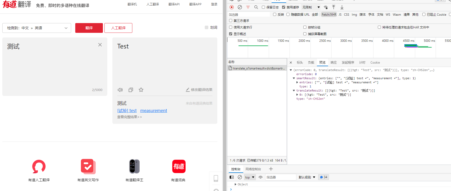Switch to 计时 tab
451x191 pixels.
pos(362,63)
